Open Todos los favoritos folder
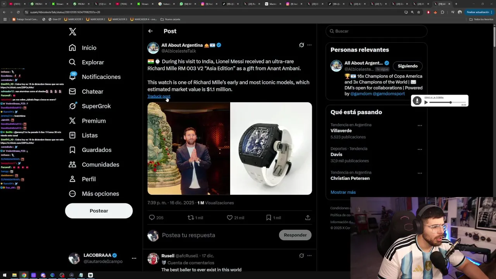 481,19
